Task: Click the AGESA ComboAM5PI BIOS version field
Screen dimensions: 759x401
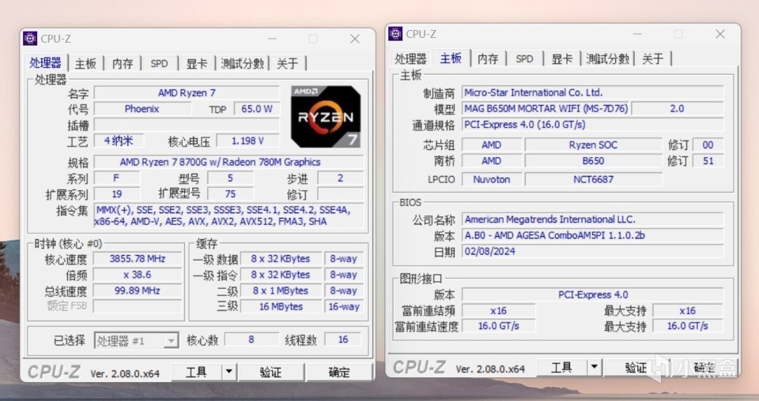Action: point(592,235)
